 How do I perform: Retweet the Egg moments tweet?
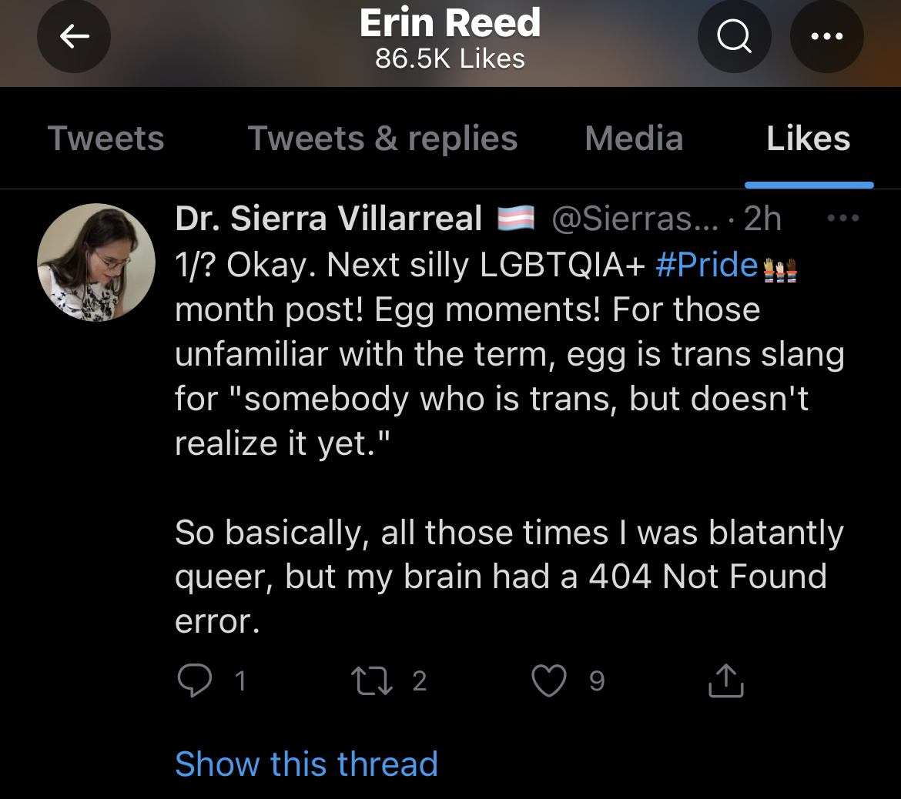pos(371,681)
